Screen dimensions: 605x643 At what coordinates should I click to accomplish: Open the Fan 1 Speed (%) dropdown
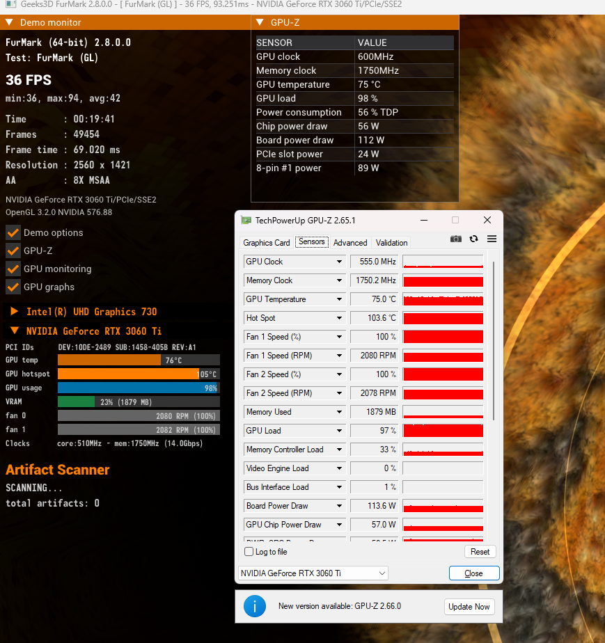coord(339,337)
